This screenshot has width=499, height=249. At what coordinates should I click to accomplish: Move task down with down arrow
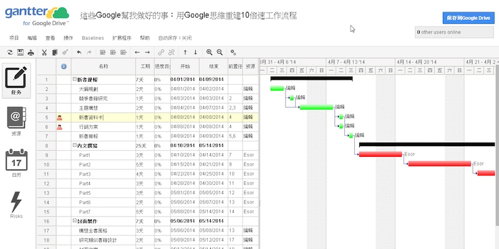tap(195, 52)
